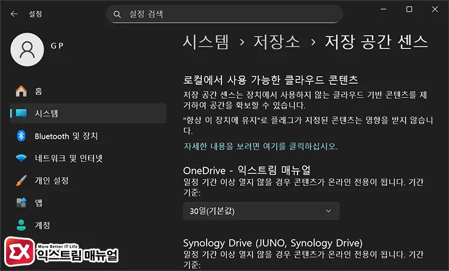Open 네트워크 및 인터넷 settings
The width and height of the screenshot is (449, 271).
[88, 159]
